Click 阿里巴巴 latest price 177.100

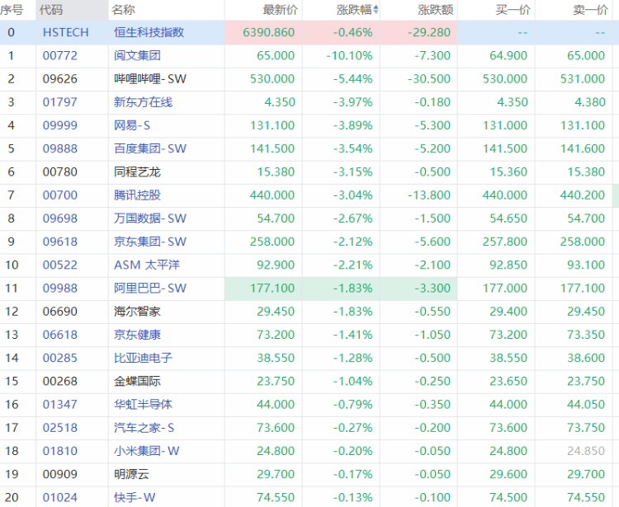[x=272, y=289]
